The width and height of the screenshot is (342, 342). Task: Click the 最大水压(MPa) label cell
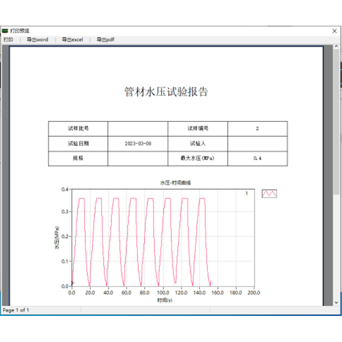(198, 158)
